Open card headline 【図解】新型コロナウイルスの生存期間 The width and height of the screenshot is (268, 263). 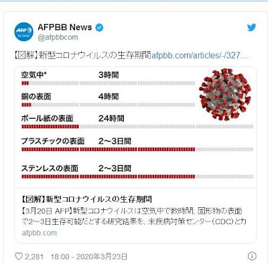pos(86,199)
